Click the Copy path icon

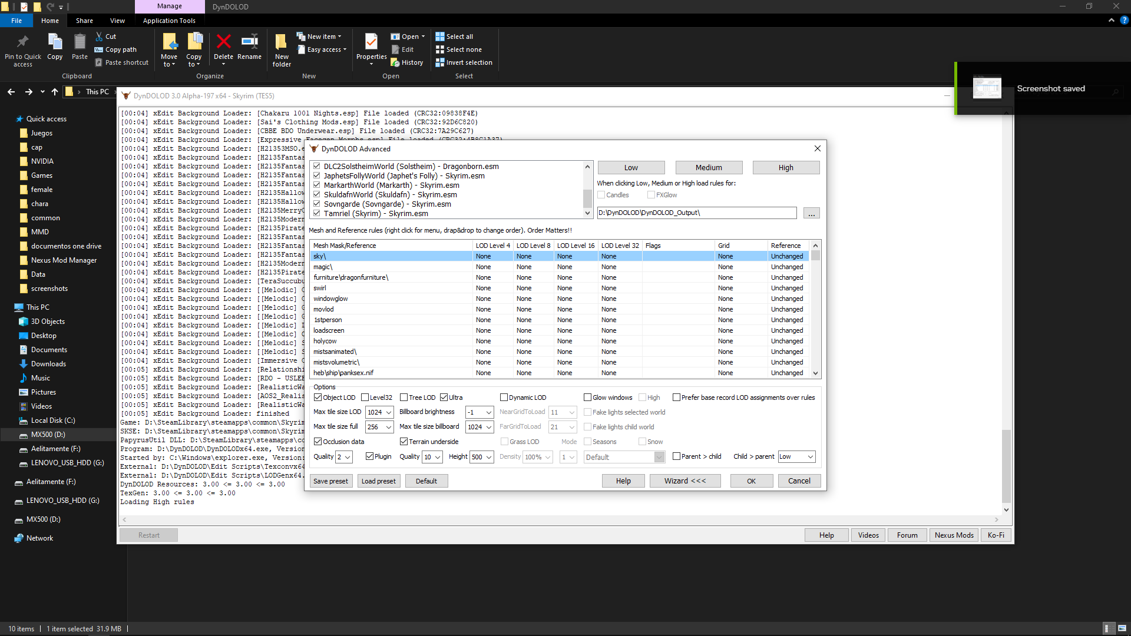(x=99, y=49)
